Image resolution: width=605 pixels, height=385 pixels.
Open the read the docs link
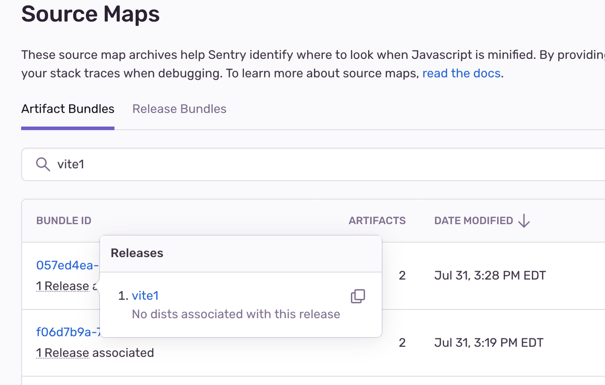tap(461, 73)
